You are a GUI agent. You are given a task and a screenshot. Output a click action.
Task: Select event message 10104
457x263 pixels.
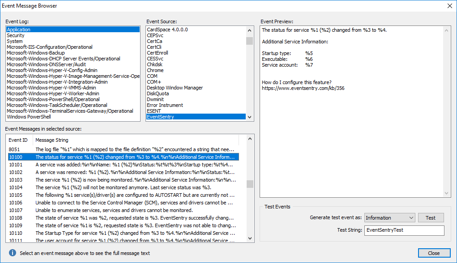coord(123,187)
